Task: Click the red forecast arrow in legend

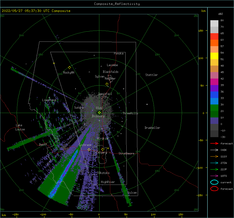Action: [x=214, y=143]
